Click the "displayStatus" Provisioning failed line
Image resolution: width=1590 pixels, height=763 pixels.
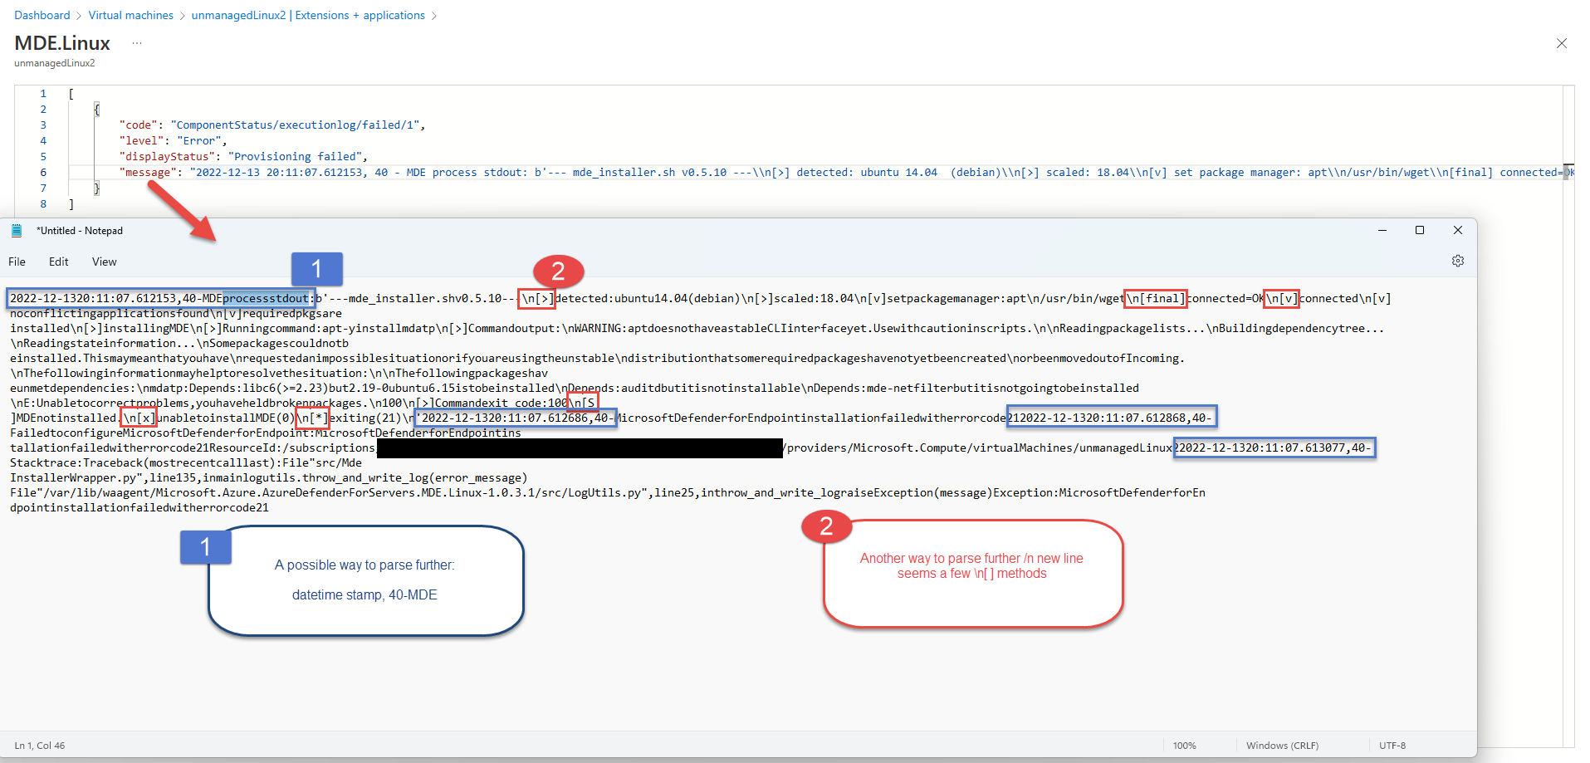coord(243,156)
